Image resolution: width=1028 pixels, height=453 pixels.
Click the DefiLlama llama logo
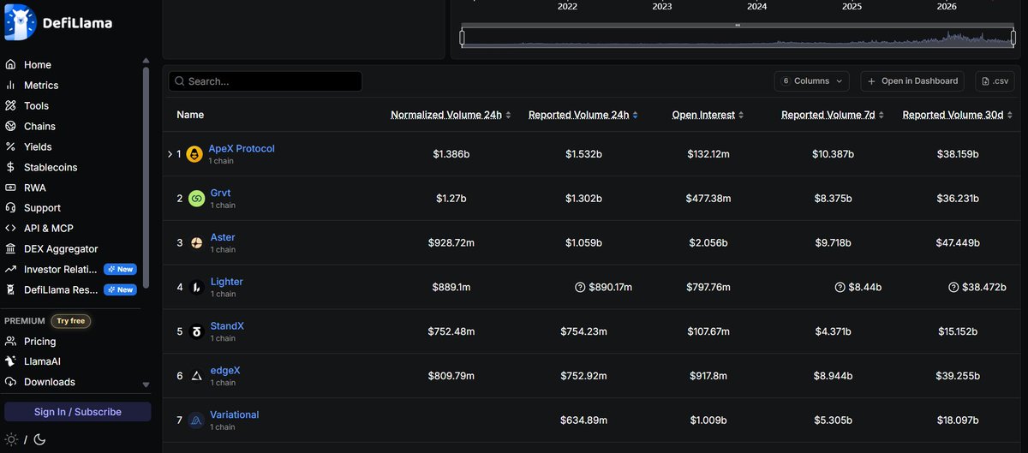(x=21, y=22)
